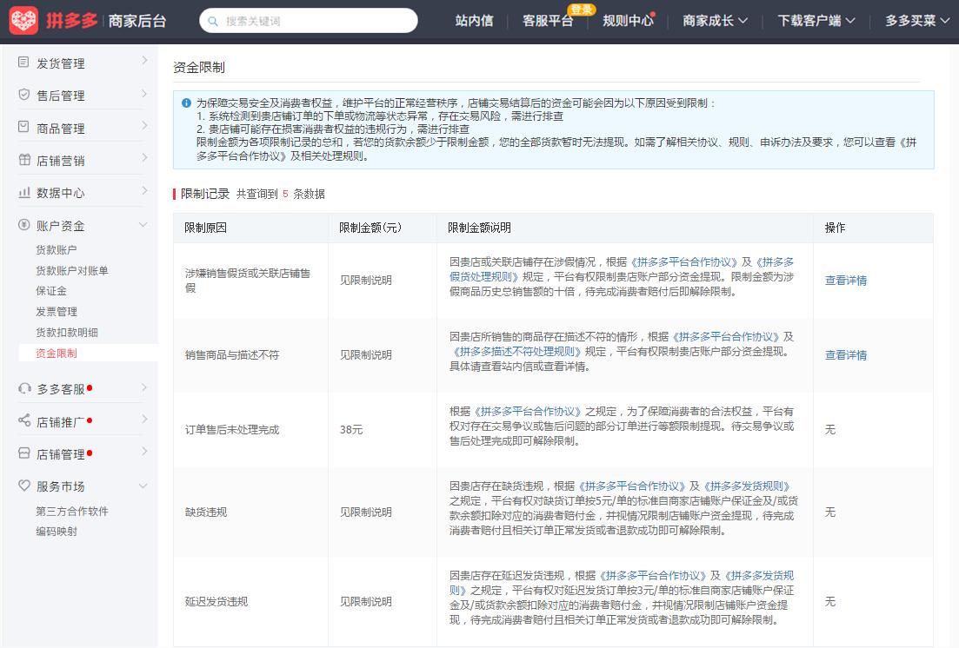Open the 下载客户端 dropdown

click(x=815, y=19)
